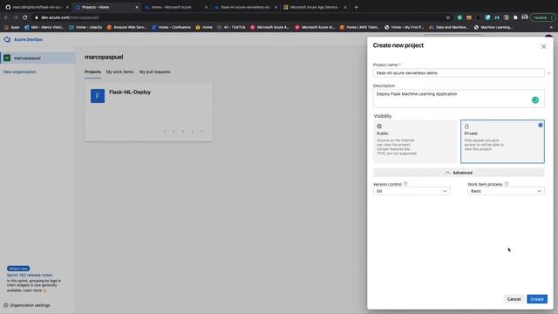Viewport: 558px width, 314px height.
Task: Click the browser forward arrow
Action: 16,17
